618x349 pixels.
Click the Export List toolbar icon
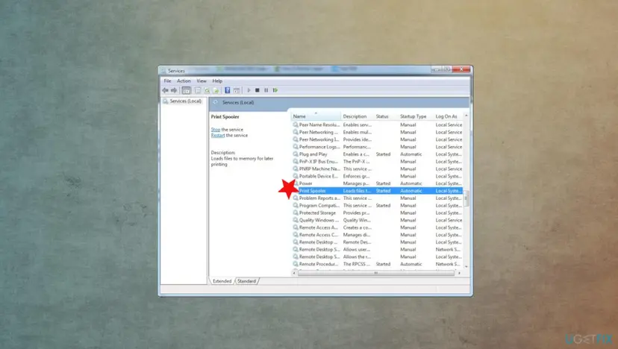tap(216, 90)
